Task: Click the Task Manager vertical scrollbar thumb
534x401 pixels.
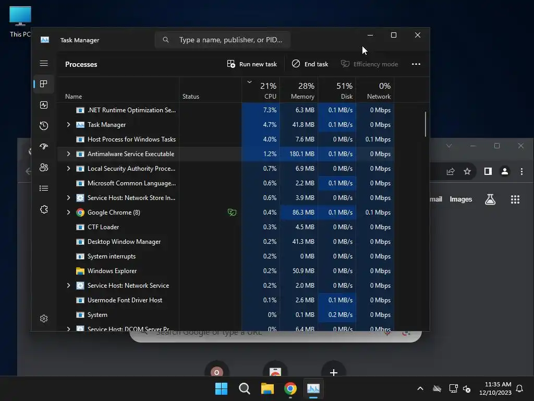Action: (426, 124)
